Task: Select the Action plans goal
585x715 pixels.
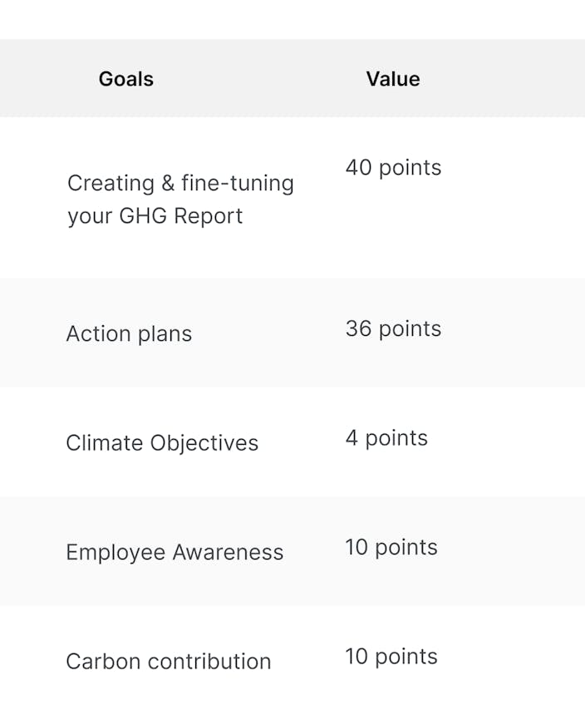Action: (129, 333)
